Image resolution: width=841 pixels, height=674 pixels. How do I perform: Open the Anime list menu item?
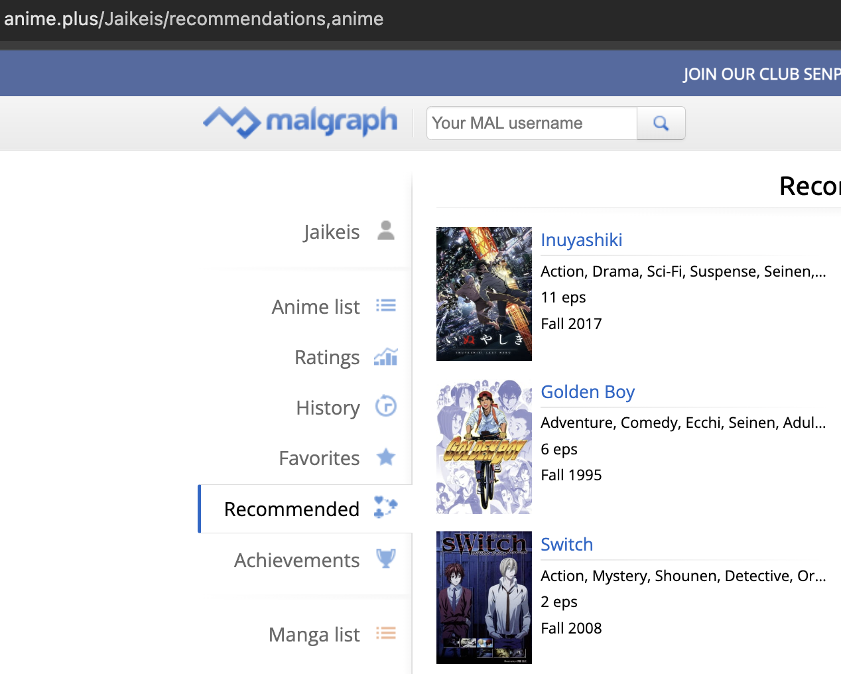pyautogui.click(x=316, y=307)
